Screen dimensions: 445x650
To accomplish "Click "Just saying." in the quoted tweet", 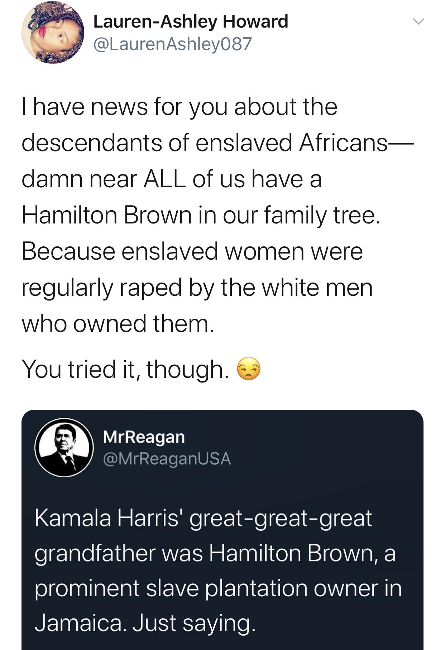I will pos(194,623).
